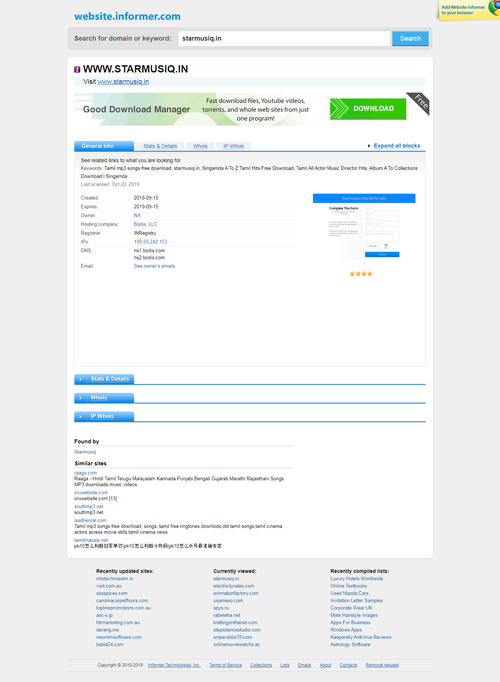The image size is (500, 682).
Task: Open the Kaspersky Antivirus Reviews list
Action: [x=361, y=637]
